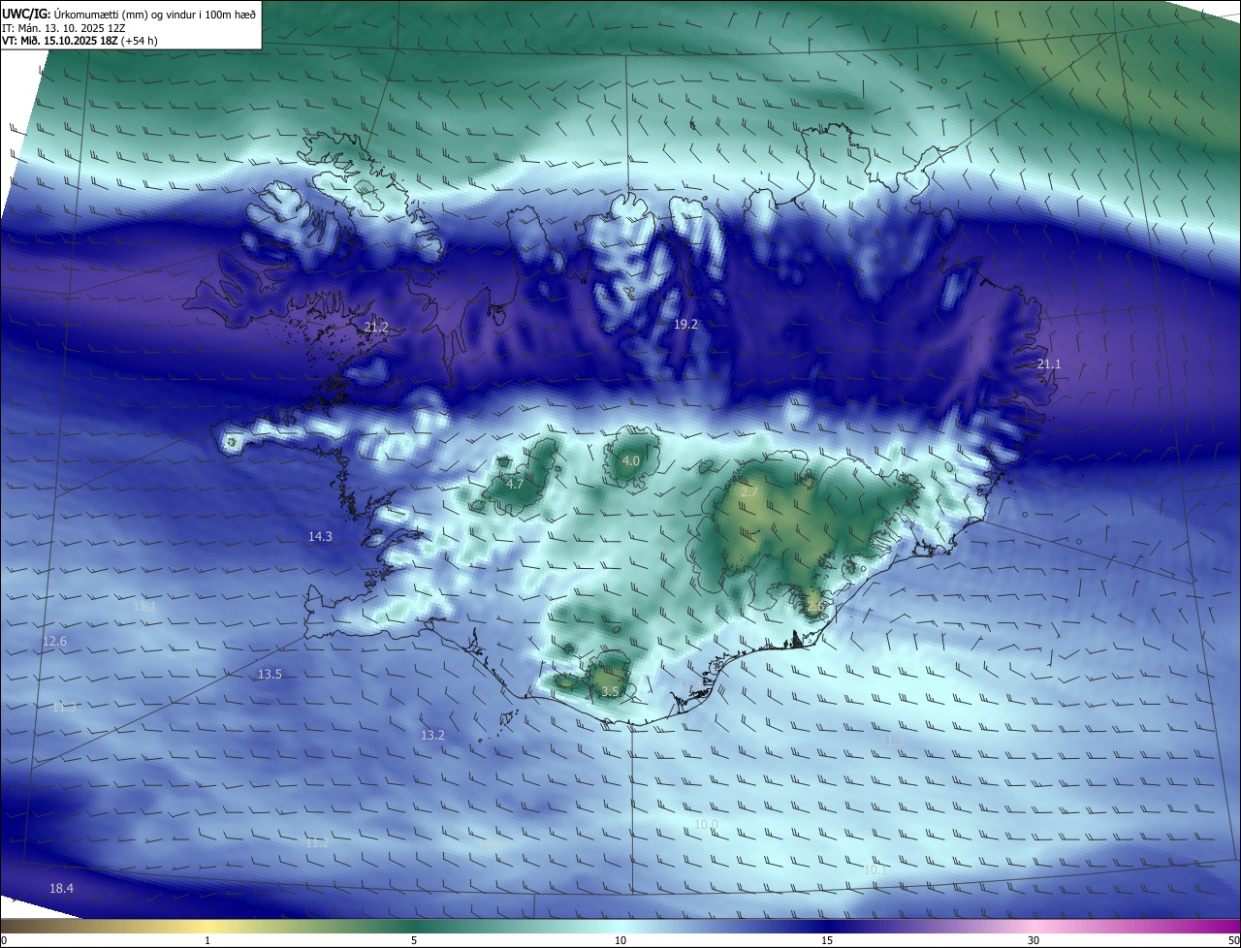Viewport: 1241px width, 948px height.
Task: Click the forecast offset "(+54 h)"
Action: click(141, 42)
